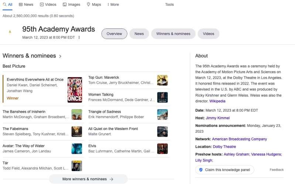Click the Best Picture category heading
This screenshot has height=184, width=295.
14,66
